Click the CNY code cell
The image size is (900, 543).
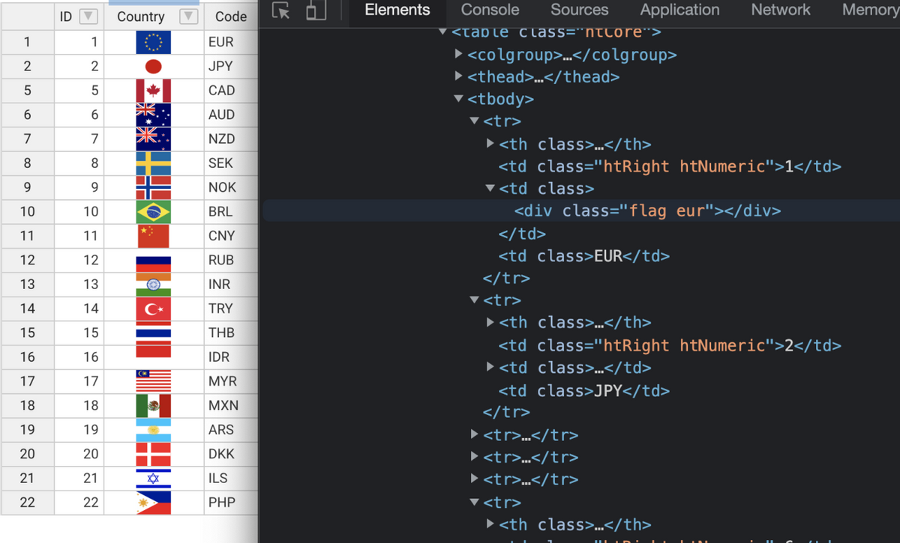point(230,236)
